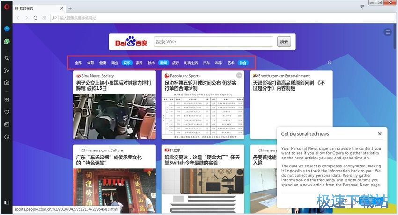
Task: Open a new tab with plus button
Action: point(70,8)
